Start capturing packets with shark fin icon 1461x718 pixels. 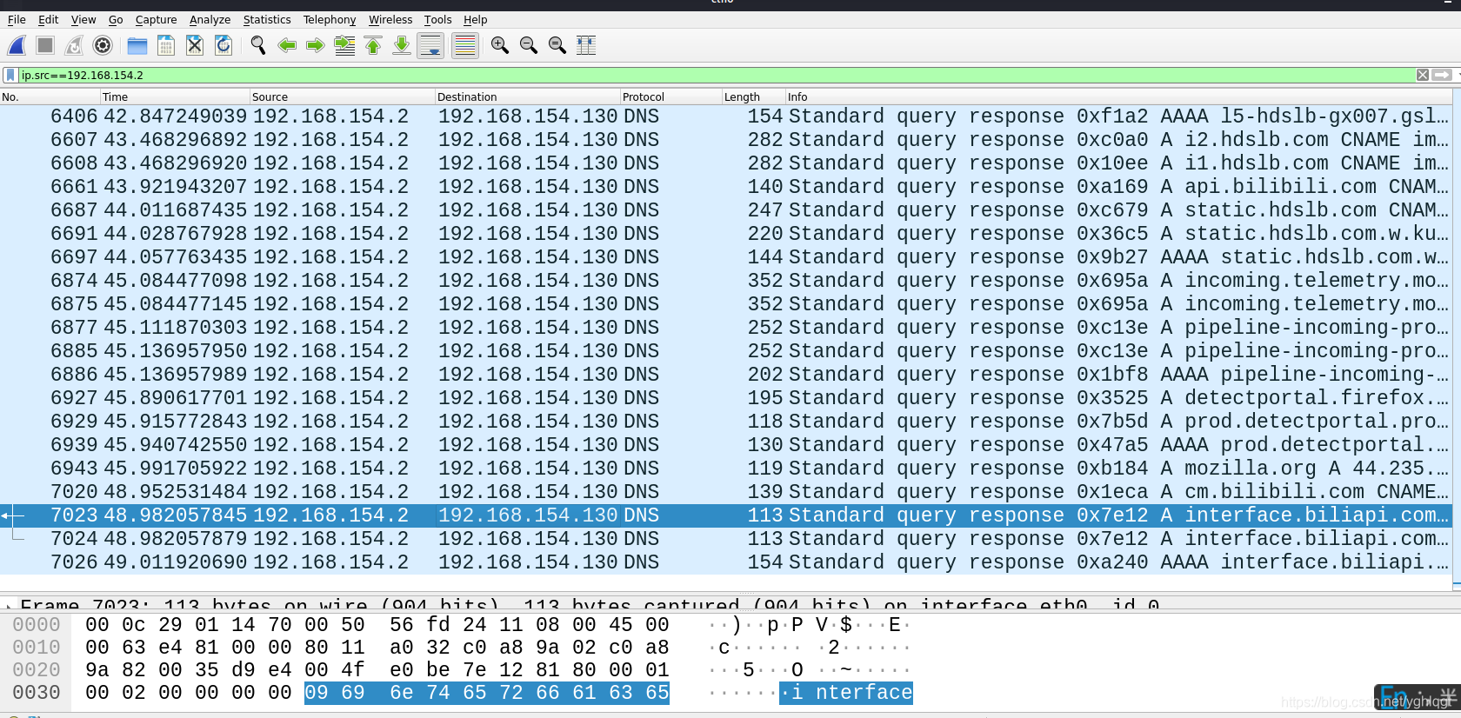pos(17,45)
